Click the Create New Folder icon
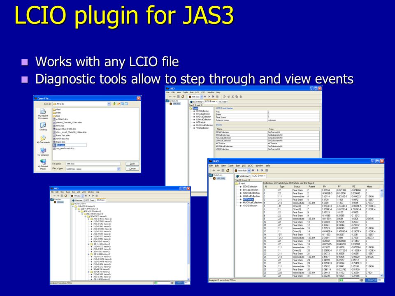 point(118,104)
